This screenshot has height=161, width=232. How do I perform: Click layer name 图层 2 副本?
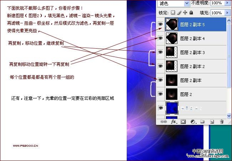point(191,80)
